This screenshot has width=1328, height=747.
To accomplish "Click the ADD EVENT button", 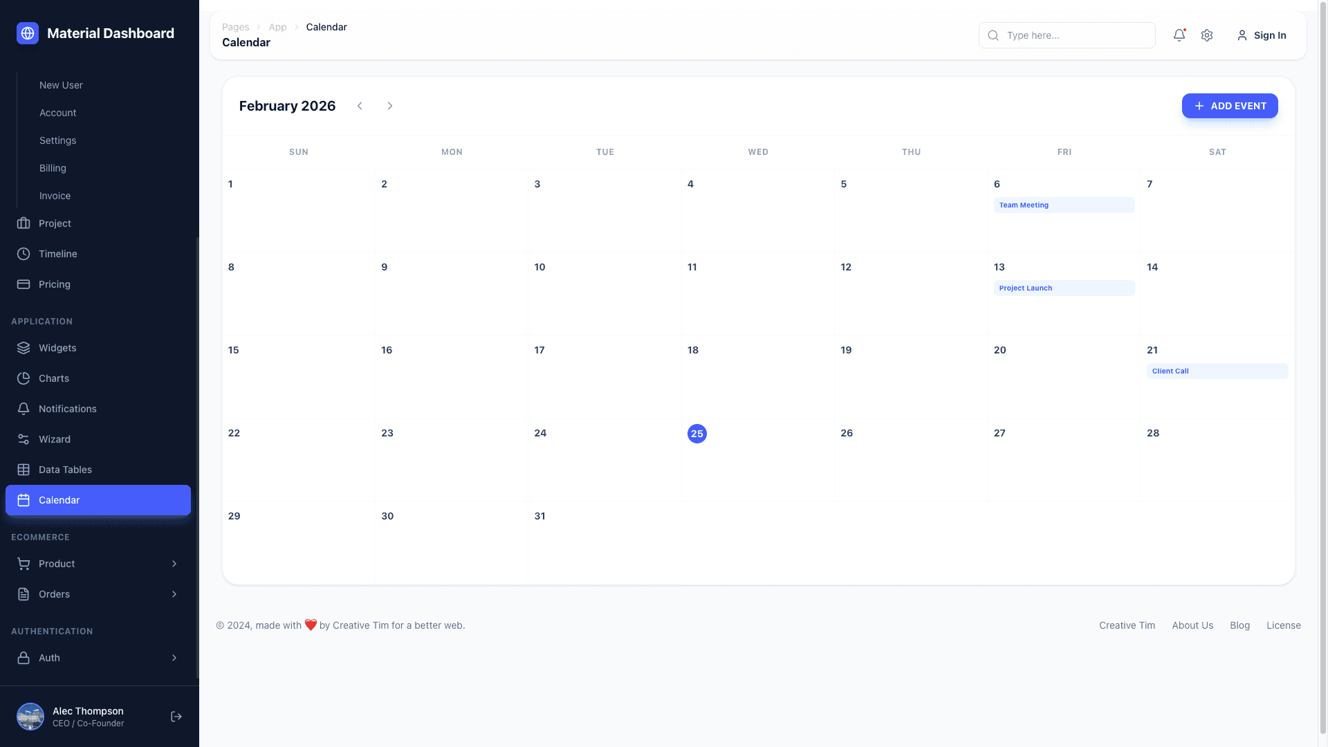I will pos(1230,106).
